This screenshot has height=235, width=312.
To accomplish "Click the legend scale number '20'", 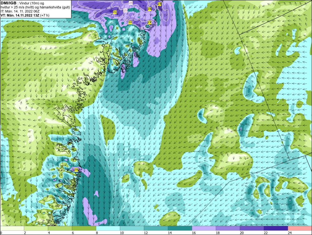I will tap(242, 233).
